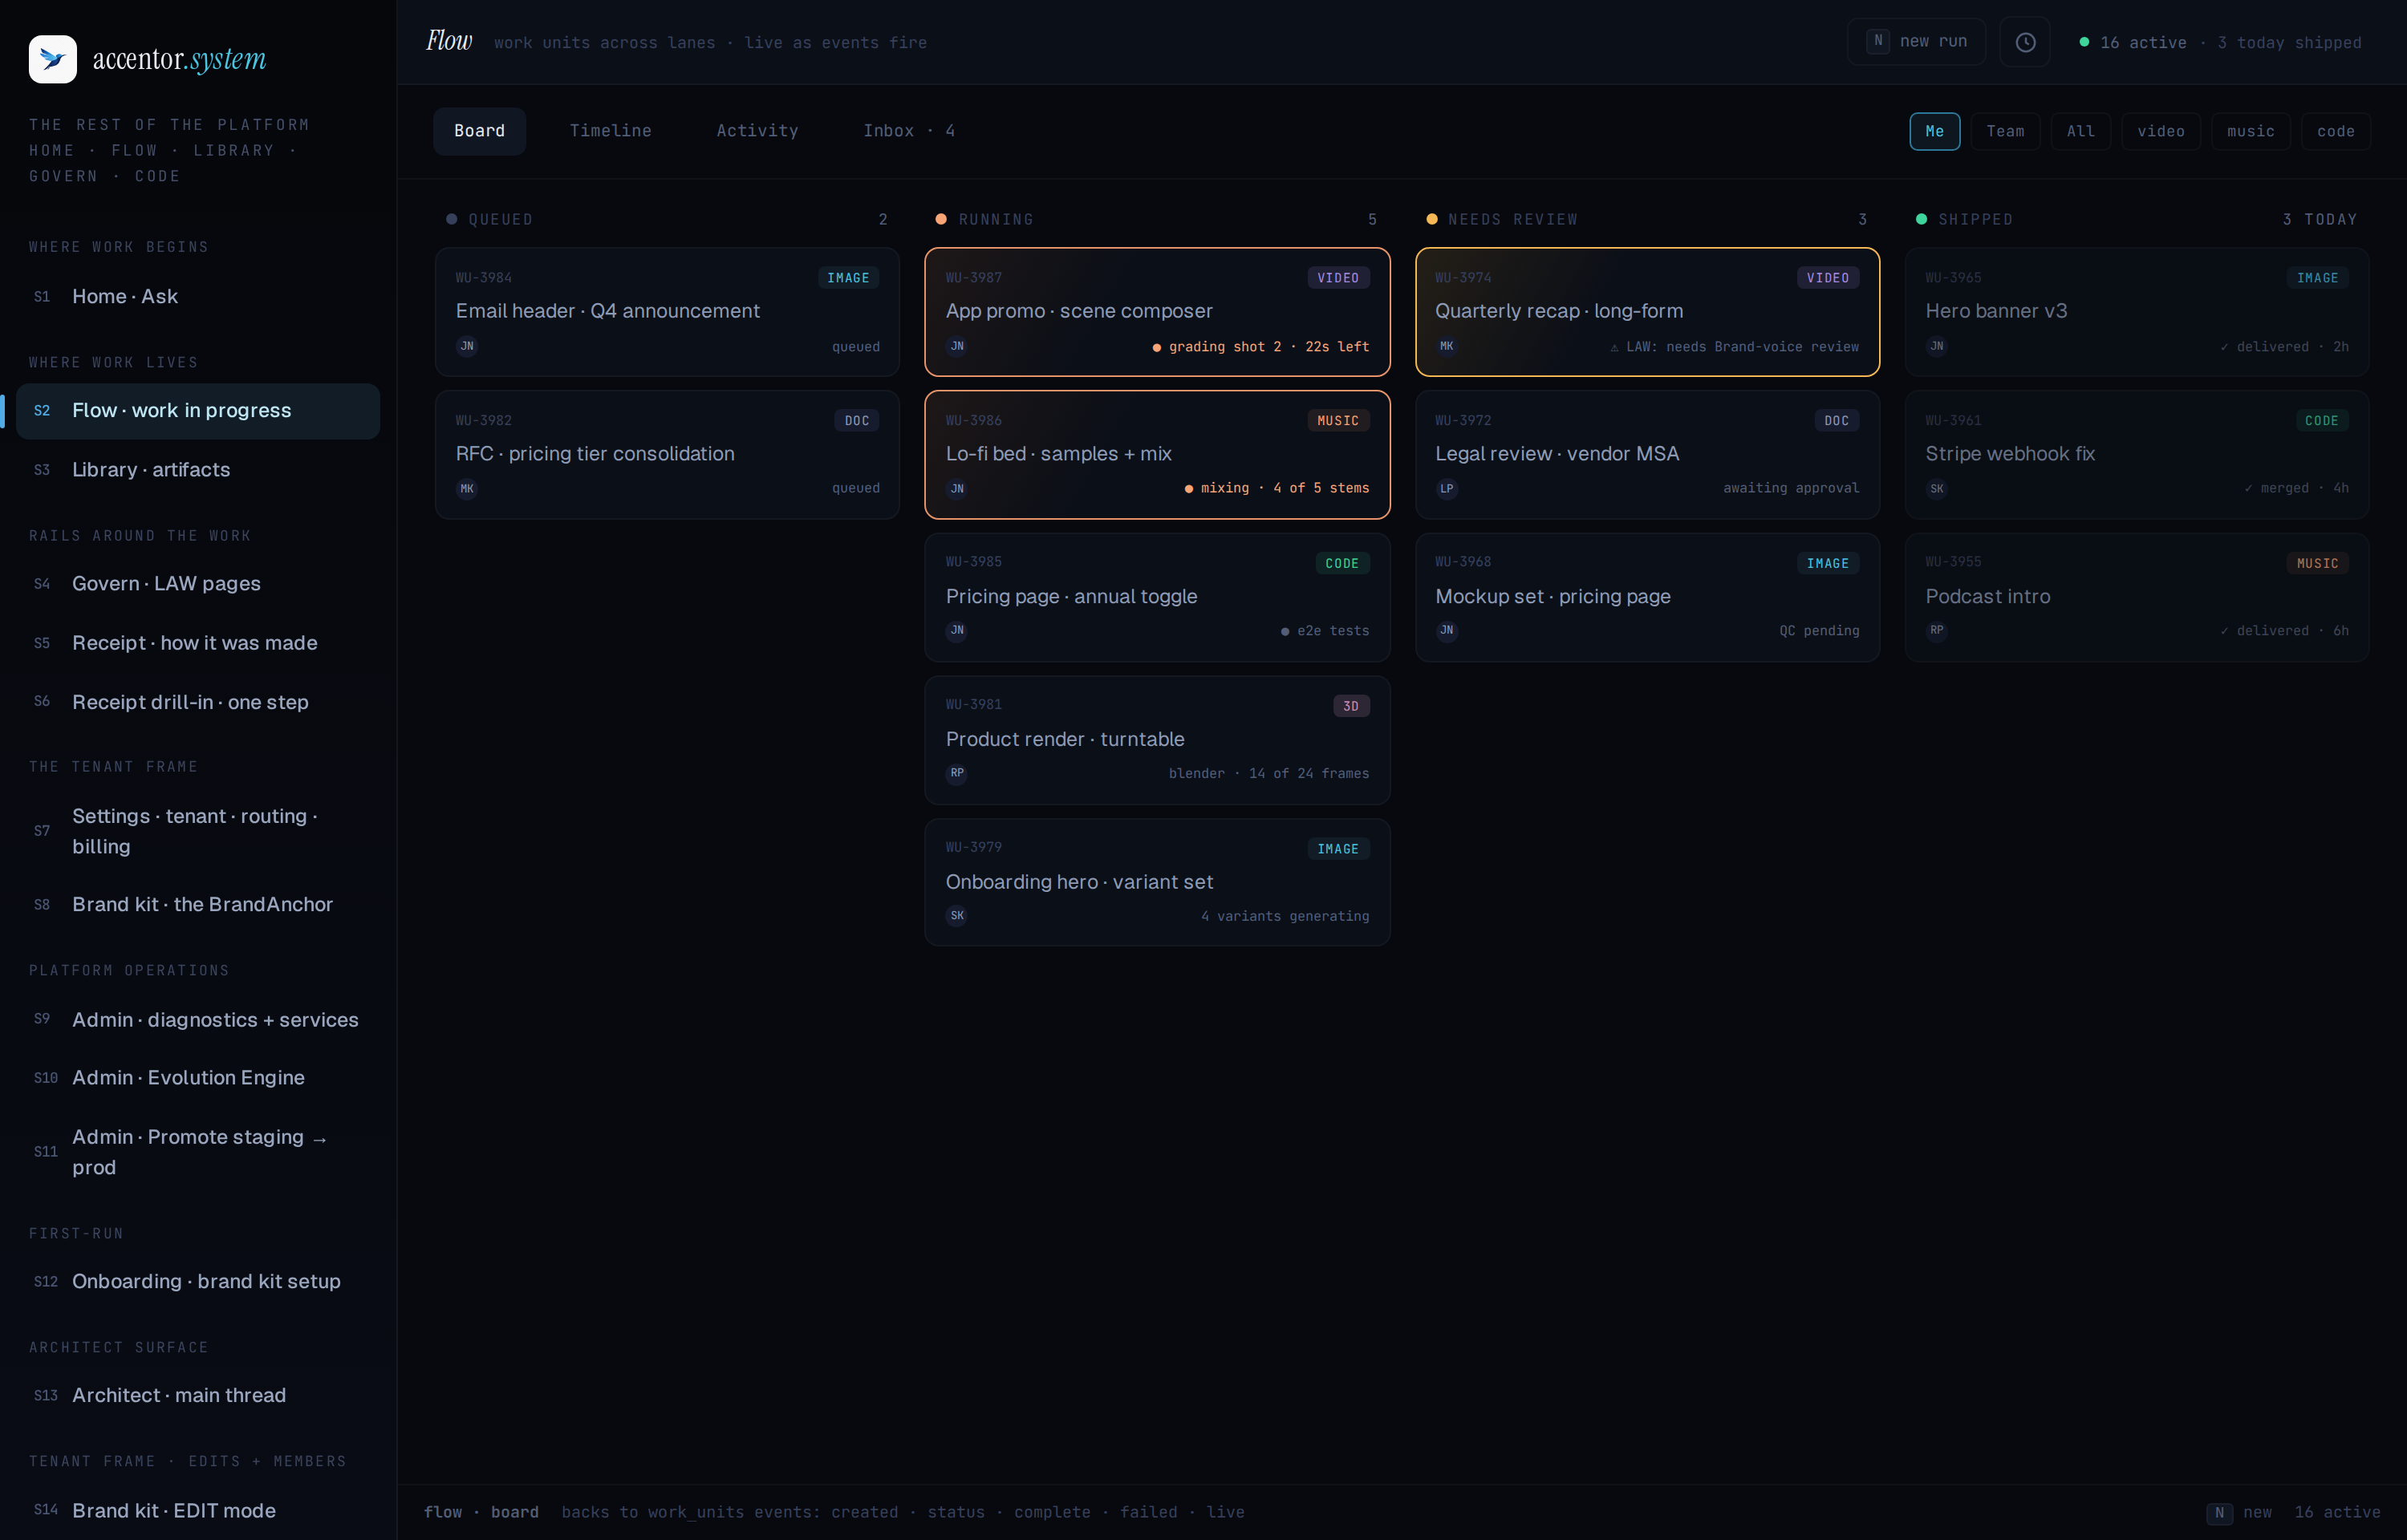Select the Team filter chip
This screenshot has width=2407, height=1540.
click(x=2005, y=131)
